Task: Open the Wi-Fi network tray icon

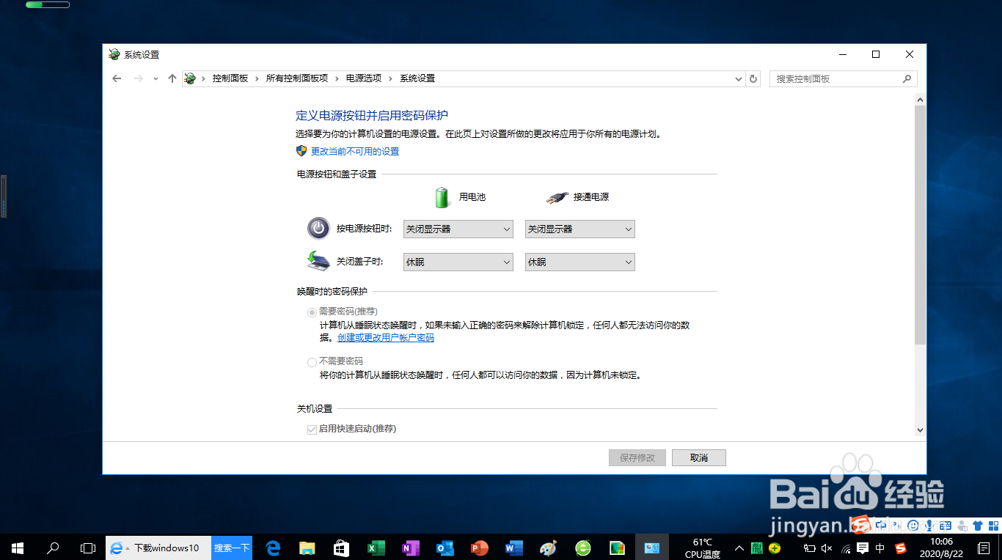Action: tap(846, 548)
